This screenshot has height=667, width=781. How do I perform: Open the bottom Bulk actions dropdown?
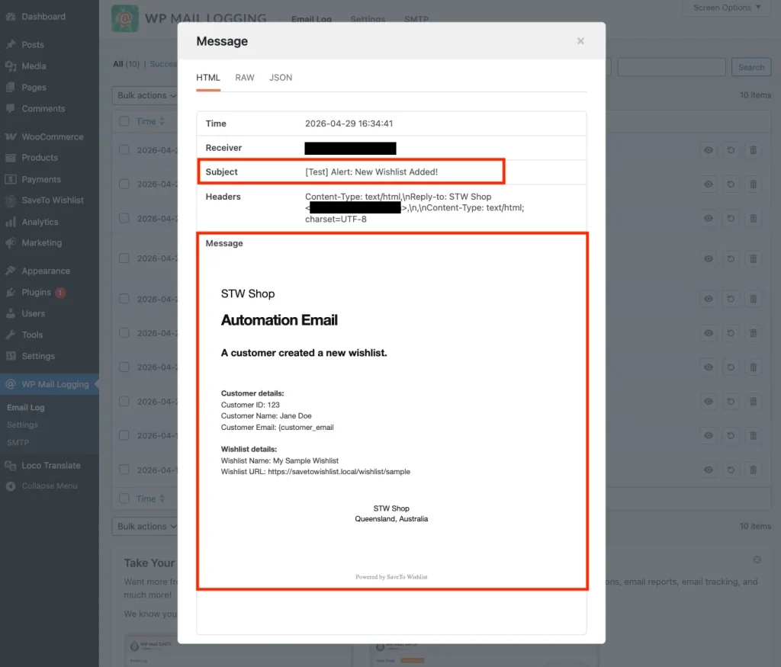[x=145, y=526]
